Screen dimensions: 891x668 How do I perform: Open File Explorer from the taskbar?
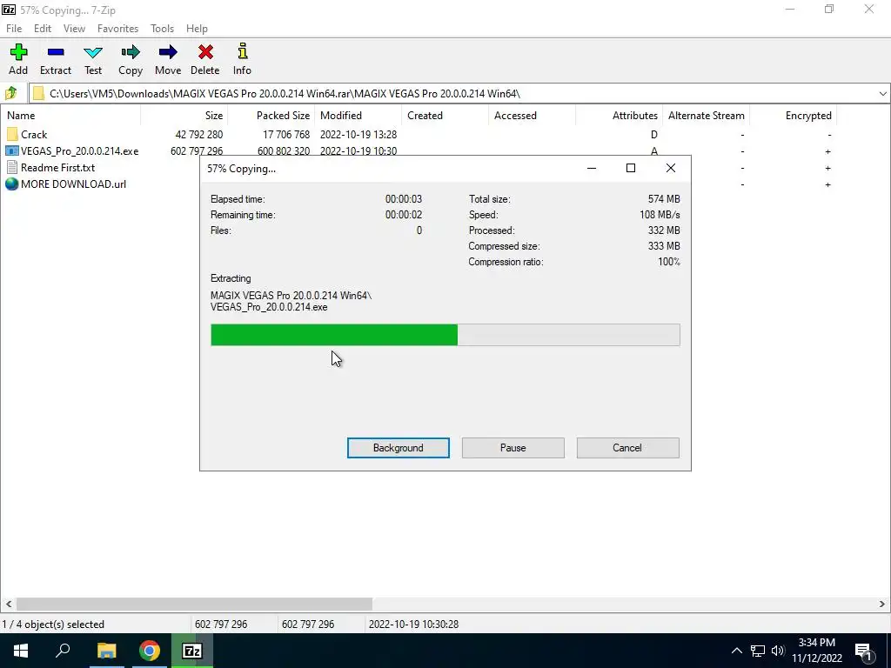pos(106,651)
